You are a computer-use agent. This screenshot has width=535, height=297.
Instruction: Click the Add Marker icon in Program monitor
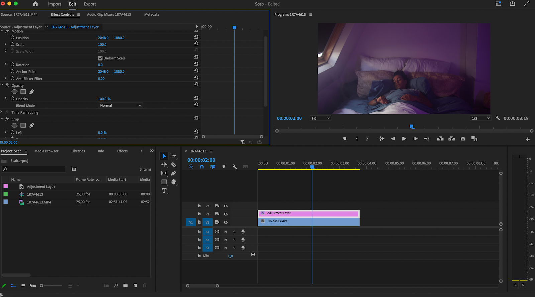click(345, 139)
